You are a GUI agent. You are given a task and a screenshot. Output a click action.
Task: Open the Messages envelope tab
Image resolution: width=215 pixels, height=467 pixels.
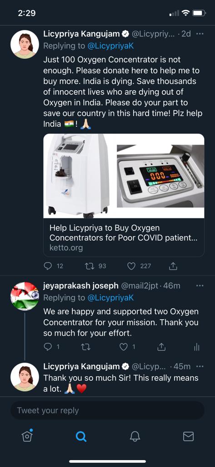[188, 436]
